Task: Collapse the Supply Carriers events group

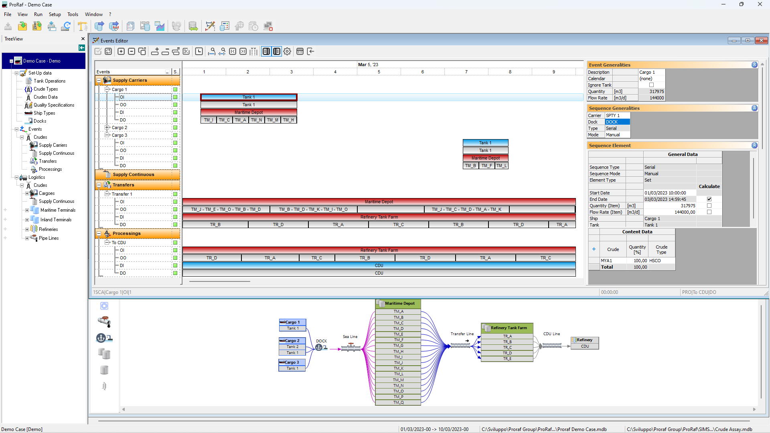Action: click(x=99, y=81)
